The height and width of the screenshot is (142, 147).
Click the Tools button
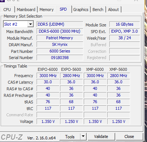(x=70, y=136)
